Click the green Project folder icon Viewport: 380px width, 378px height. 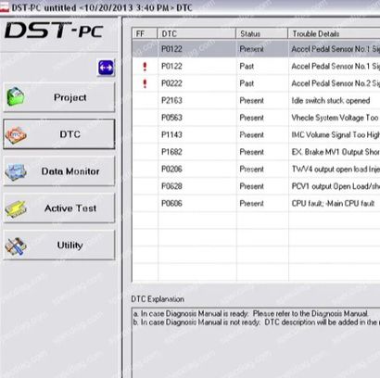coord(16,96)
